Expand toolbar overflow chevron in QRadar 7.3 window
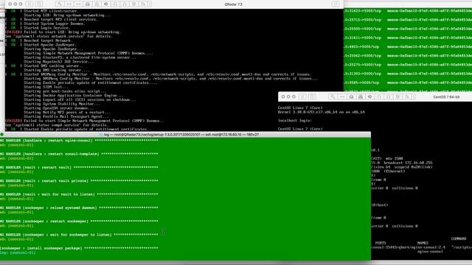Screen dimensions: 472x265 [150, 4]
